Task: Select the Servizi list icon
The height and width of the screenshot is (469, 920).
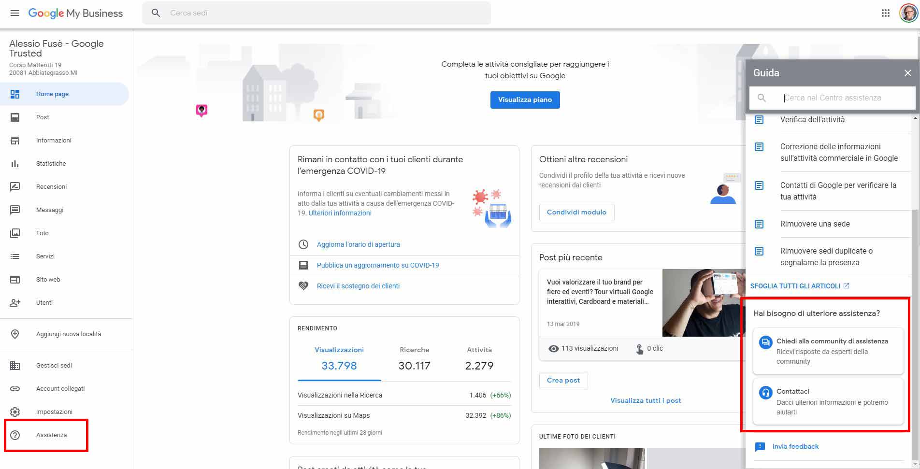Action: 15,256
